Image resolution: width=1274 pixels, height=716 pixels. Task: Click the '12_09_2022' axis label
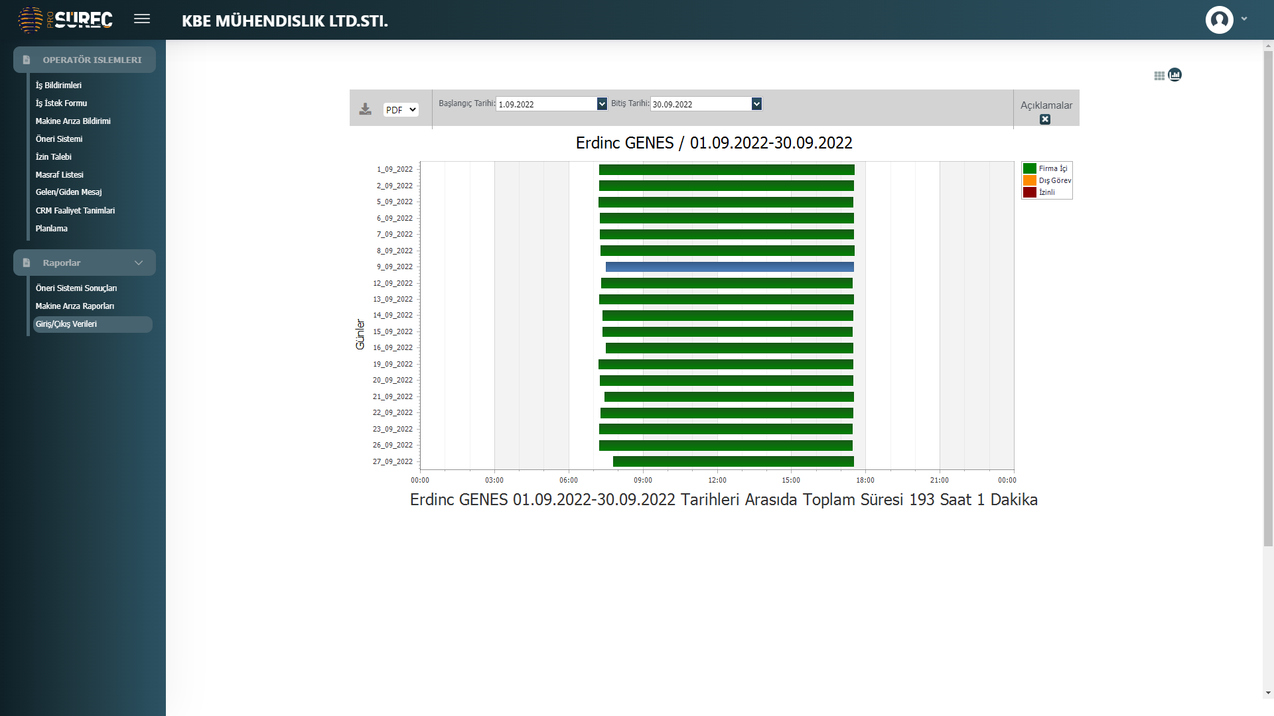pyautogui.click(x=393, y=283)
